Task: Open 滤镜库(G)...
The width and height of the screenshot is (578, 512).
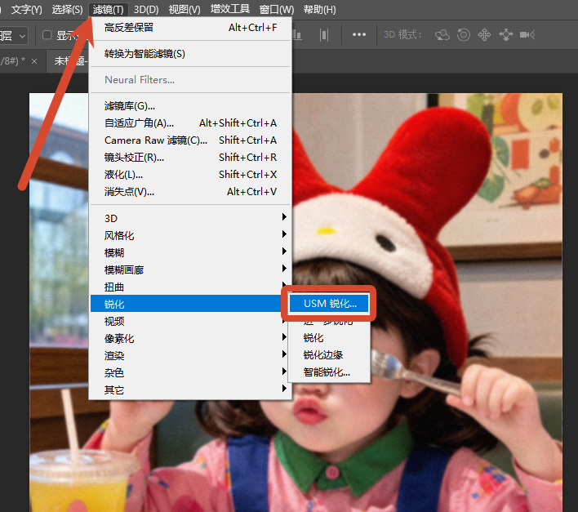Action: coord(190,106)
